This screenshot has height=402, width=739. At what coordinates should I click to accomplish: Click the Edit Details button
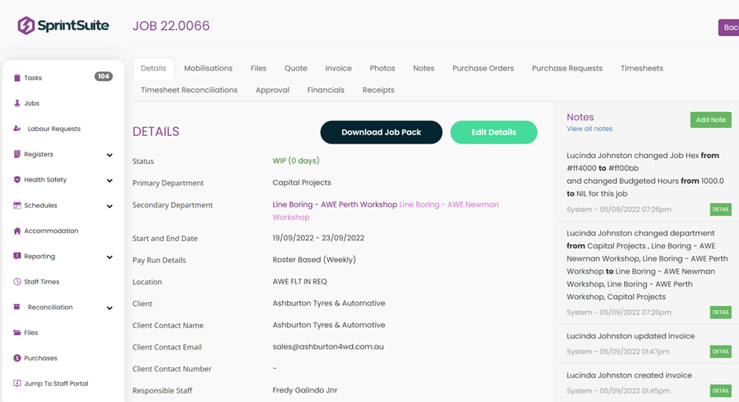click(x=494, y=132)
